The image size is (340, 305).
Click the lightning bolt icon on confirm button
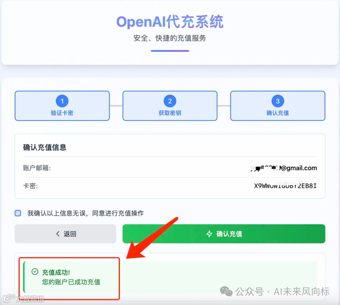point(209,234)
